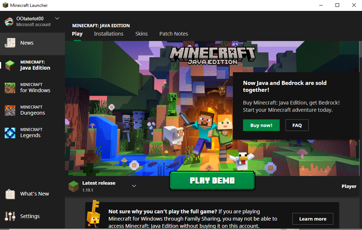This screenshot has height=230, width=362.
Task: Switch to the Play tab
Action: coord(77,34)
